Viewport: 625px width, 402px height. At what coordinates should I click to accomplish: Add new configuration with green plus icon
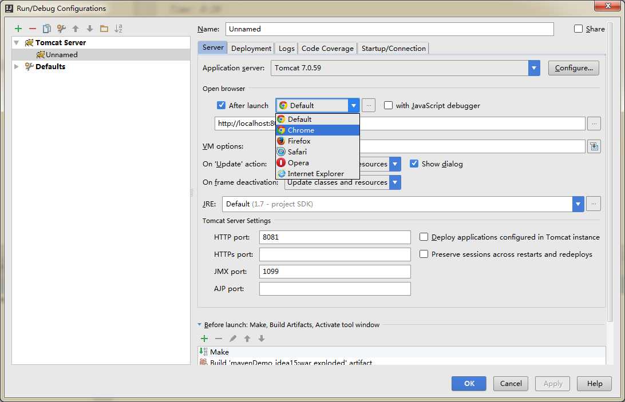[18, 29]
